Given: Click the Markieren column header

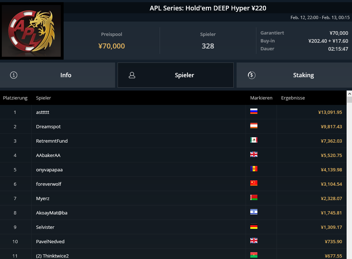Looking at the screenshot, I should pyautogui.click(x=261, y=98).
